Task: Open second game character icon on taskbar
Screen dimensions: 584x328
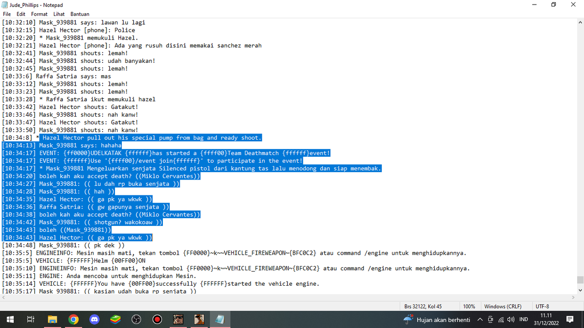Action: [199, 319]
